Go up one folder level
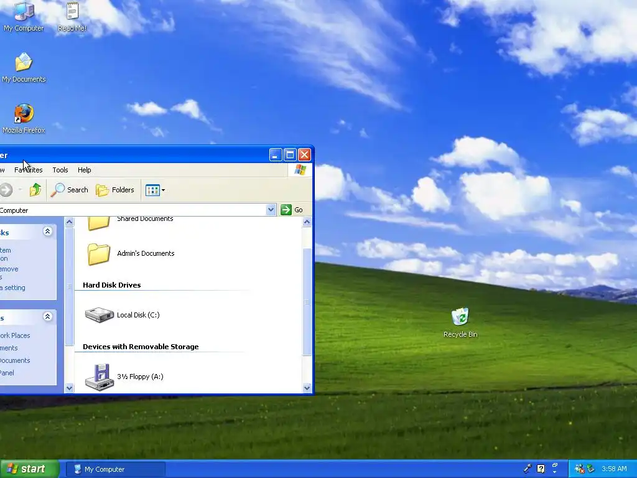Screen dimensions: 637x478 [35, 190]
